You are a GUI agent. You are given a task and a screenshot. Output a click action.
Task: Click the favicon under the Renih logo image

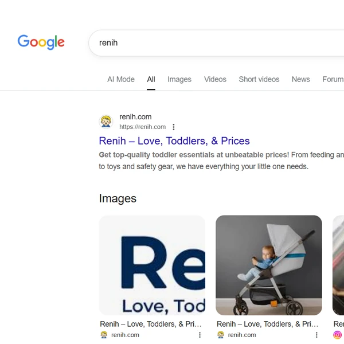[104, 335]
